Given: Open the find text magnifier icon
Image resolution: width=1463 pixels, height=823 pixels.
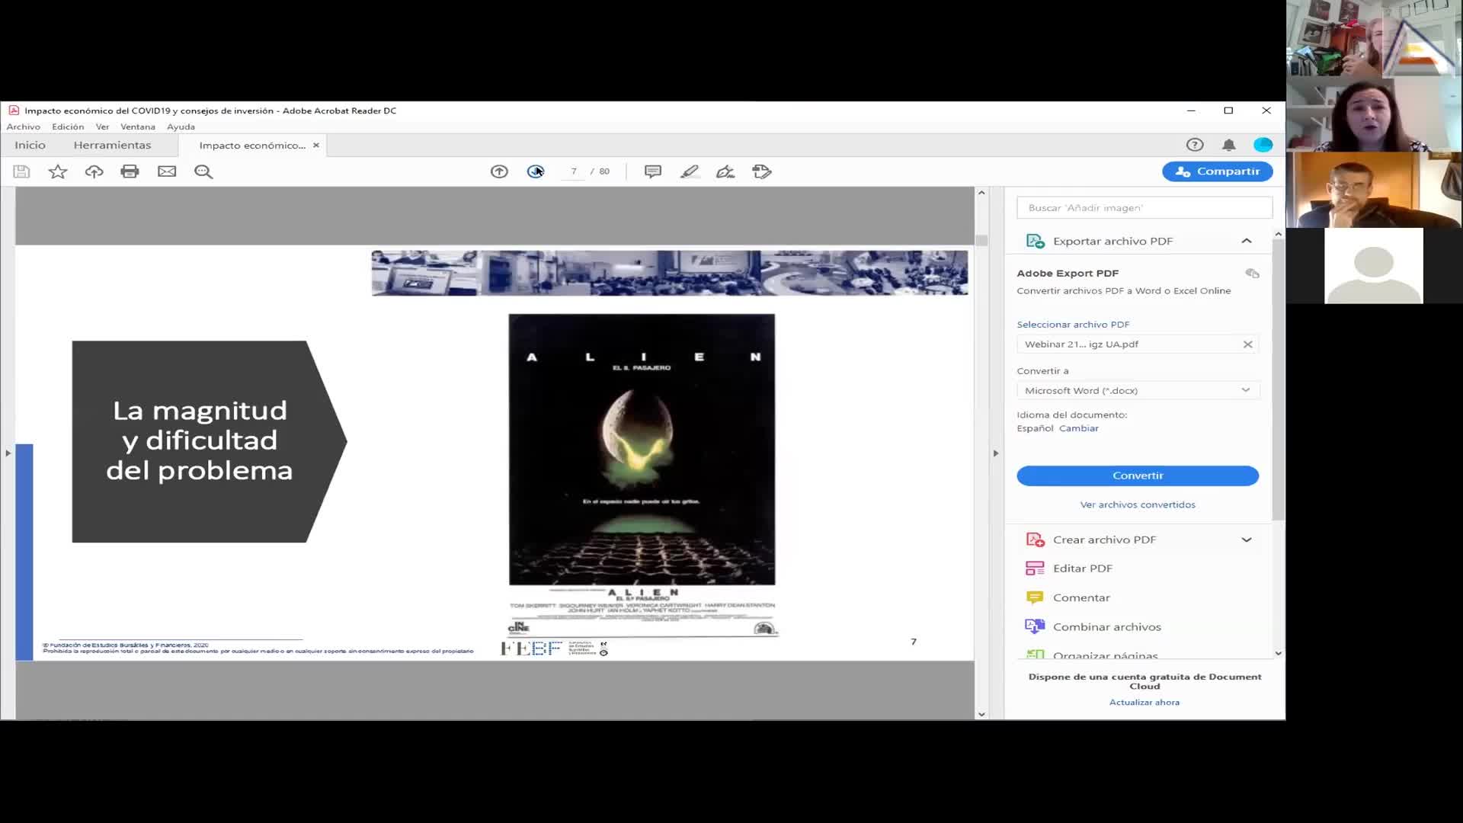Looking at the screenshot, I should [203, 171].
